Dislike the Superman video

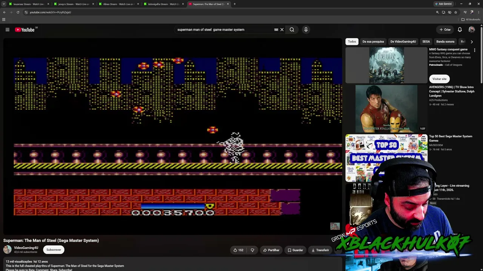[252, 250]
